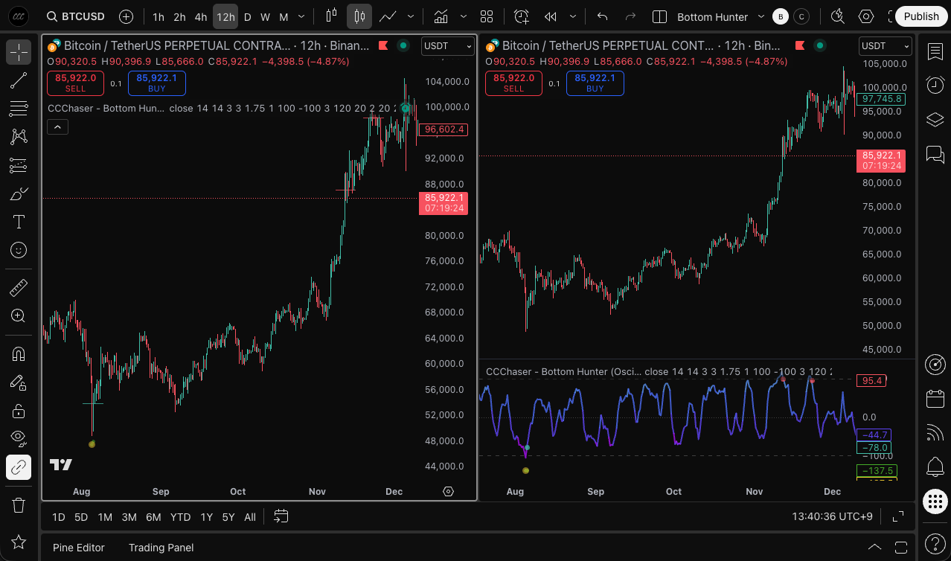The image size is (951, 561).
Task: Expand the time interval dropdown arrow
Action: pos(301,16)
